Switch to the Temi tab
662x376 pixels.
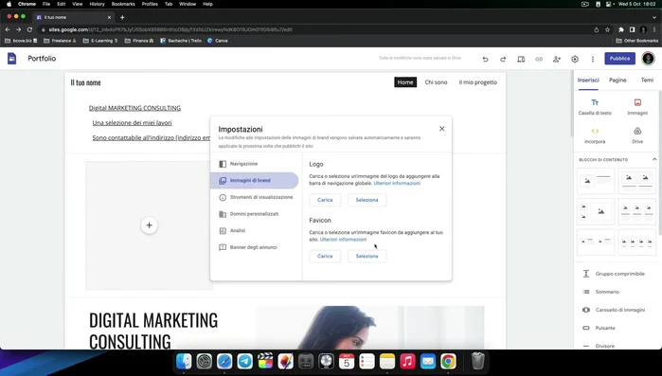647,81
